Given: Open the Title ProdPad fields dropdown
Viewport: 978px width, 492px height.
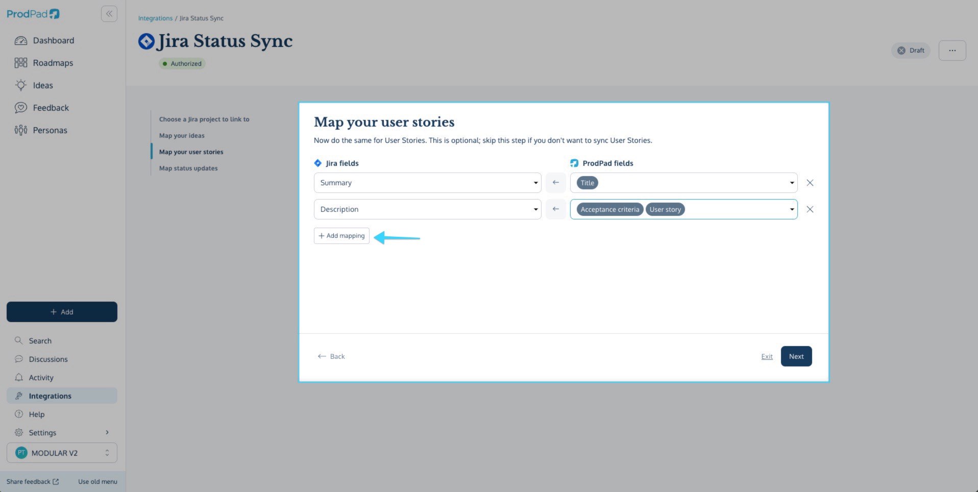Looking at the screenshot, I should [684, 183].
